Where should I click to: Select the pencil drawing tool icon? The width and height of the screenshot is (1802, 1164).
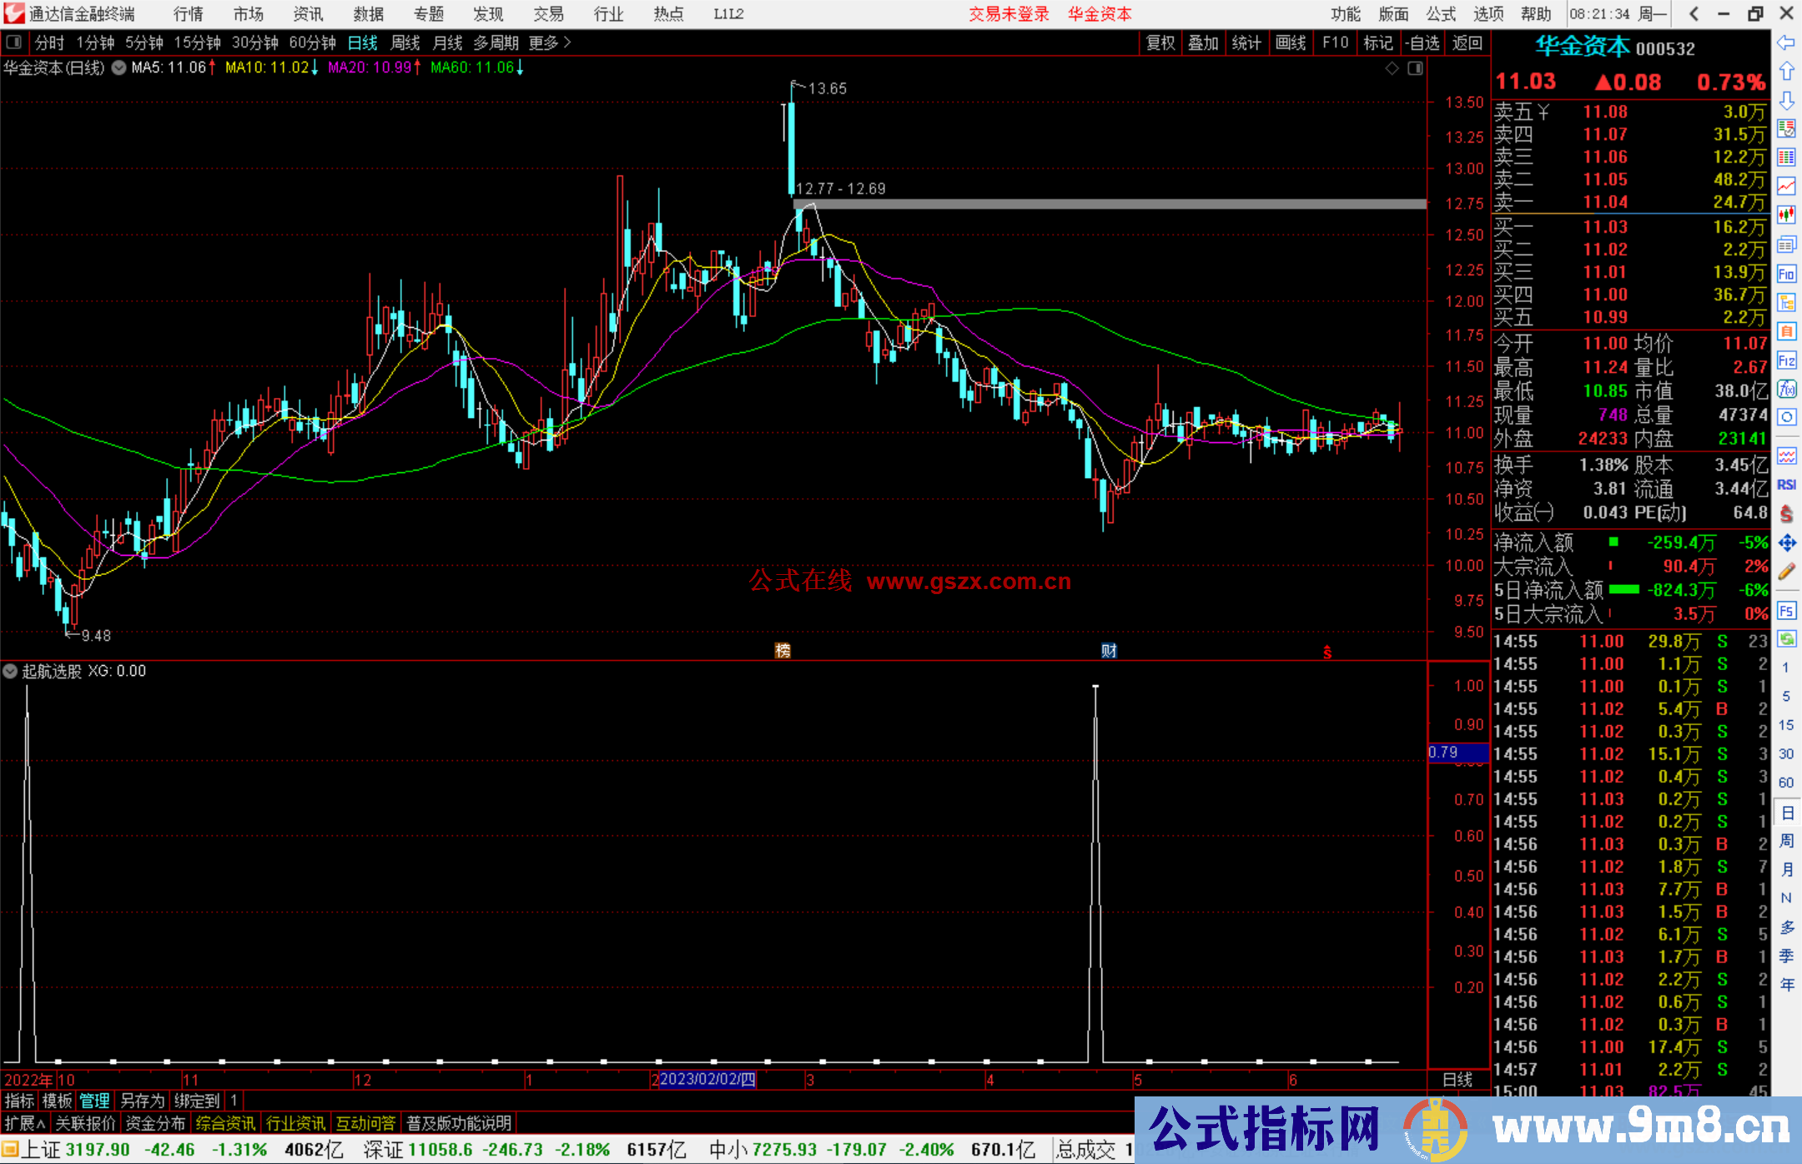coord(1786,572)
